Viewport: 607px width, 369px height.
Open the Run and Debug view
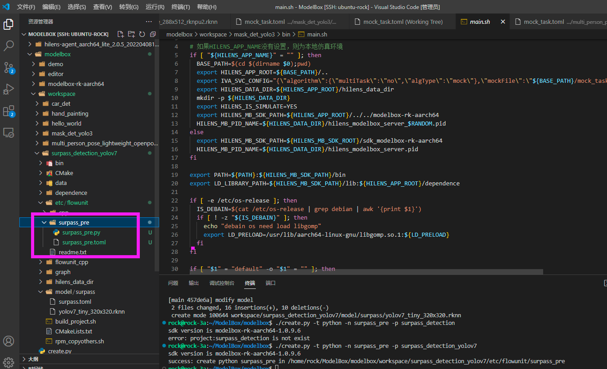coord(9,89)
